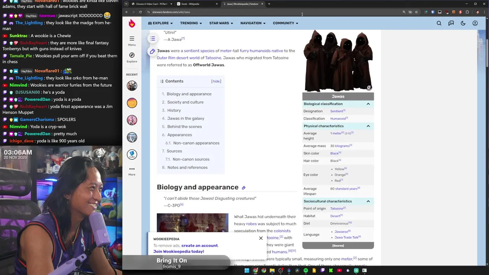Open a new browser tab with plus icon
The width and height of the screenshot is (489, 275).
pos(269,4)
